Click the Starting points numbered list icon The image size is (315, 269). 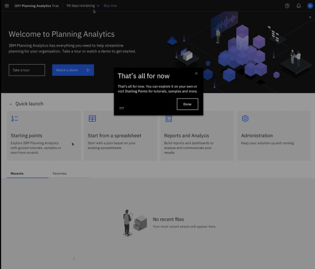coord(15,118)
